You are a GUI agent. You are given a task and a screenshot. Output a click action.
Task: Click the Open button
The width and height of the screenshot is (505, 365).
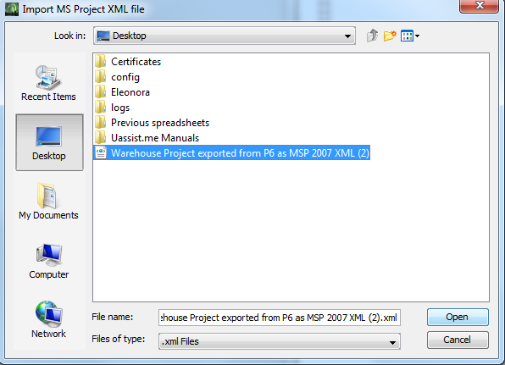(x=458, y=317)
